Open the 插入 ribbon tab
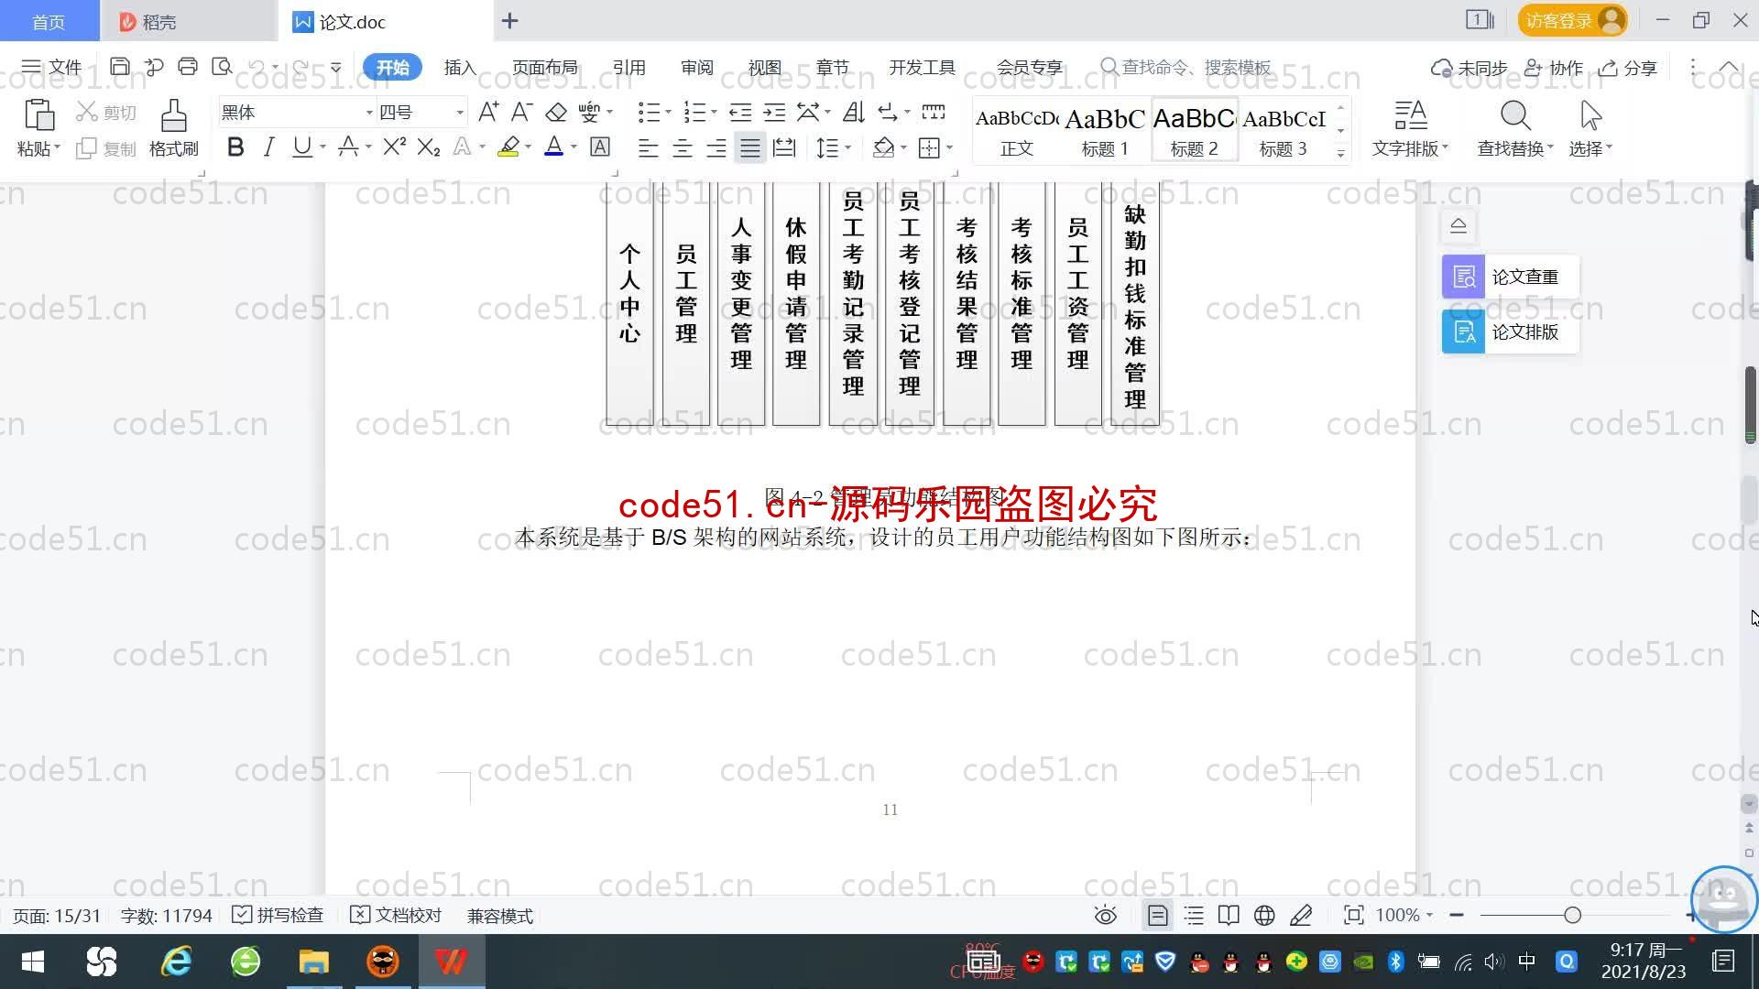 click(x=460, y=68)
